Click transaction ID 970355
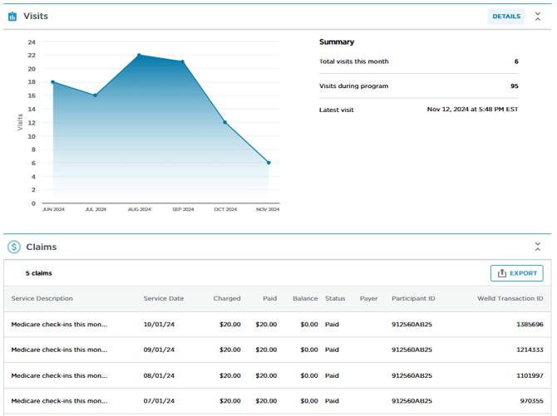Screen dimensions: 557x416 (530, 402)
